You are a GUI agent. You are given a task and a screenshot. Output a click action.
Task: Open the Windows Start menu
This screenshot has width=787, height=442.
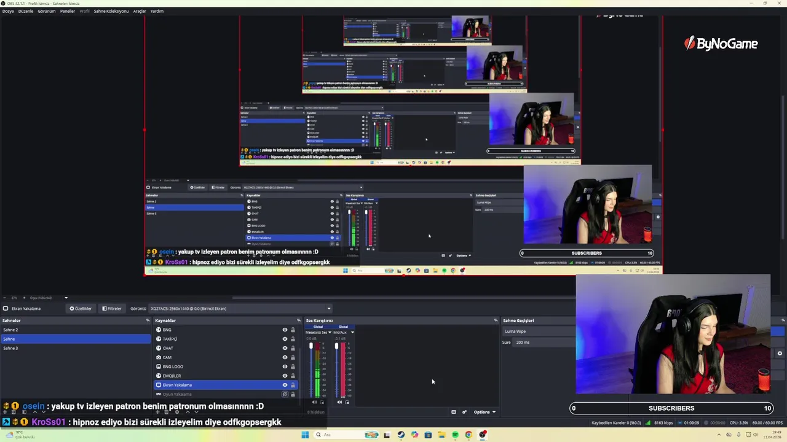coord(305,435)
